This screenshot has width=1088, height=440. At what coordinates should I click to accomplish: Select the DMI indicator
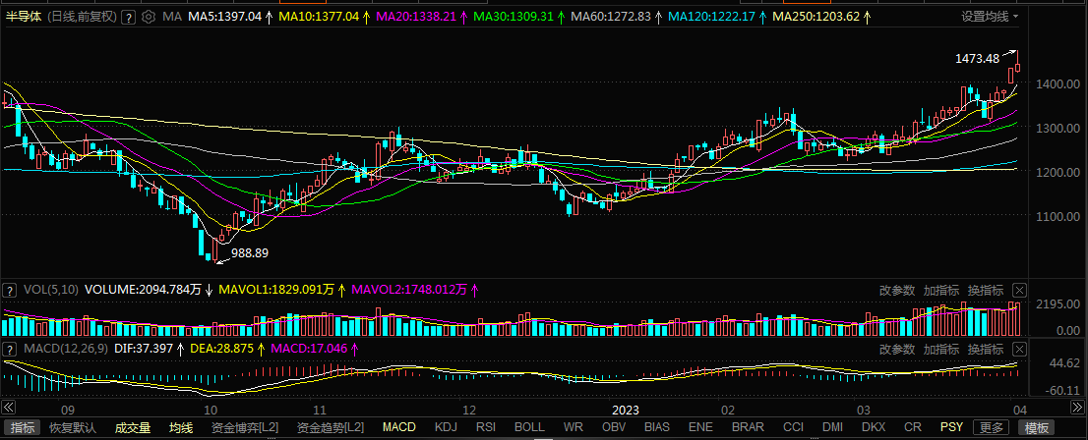point(832,427)
